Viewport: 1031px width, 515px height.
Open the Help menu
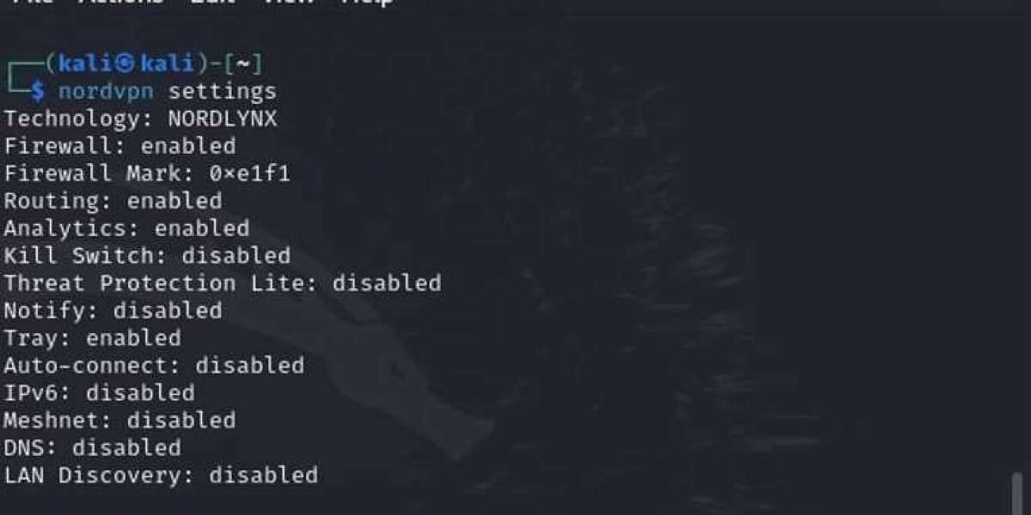point(367,2)
